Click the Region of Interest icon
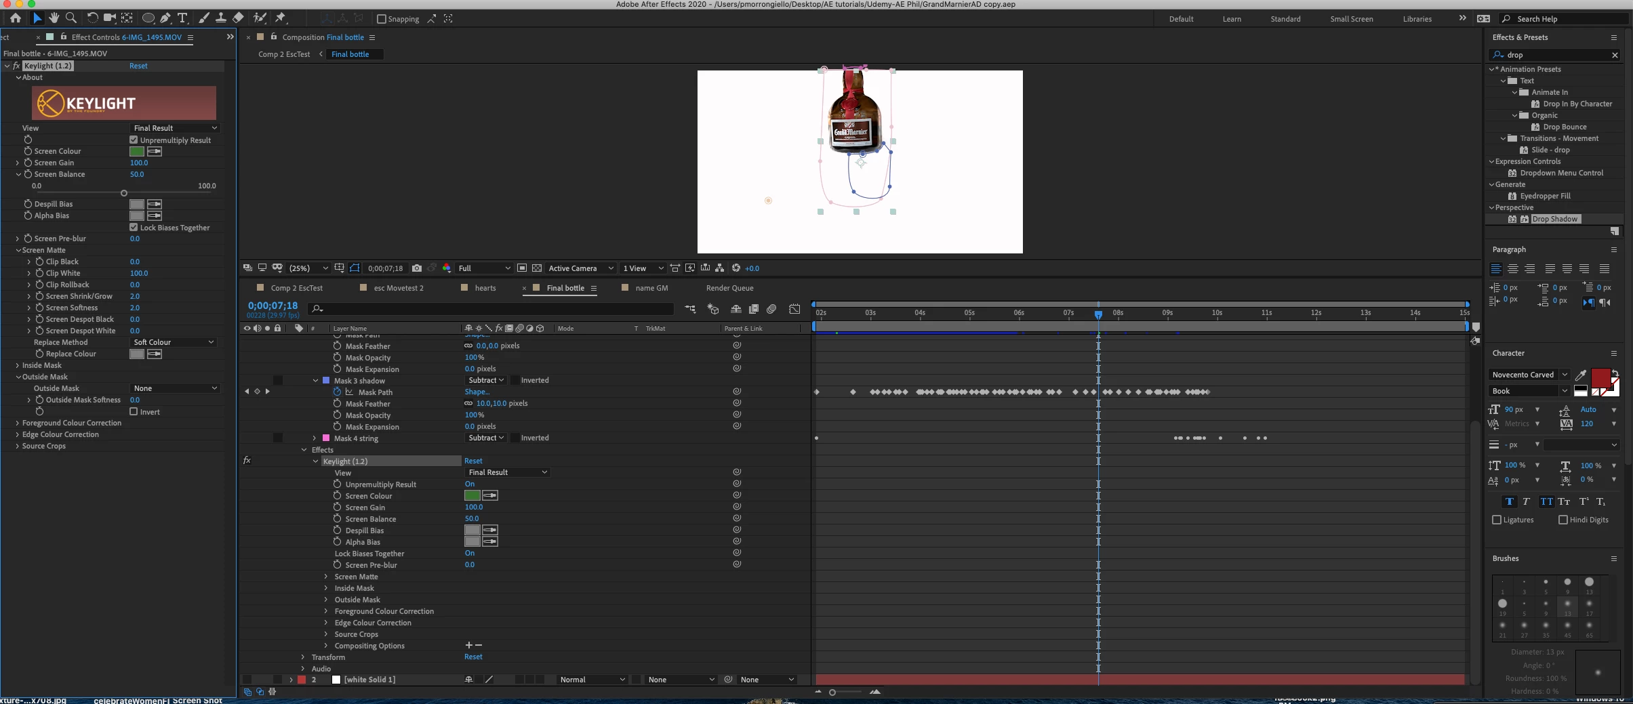 (522, 268)
